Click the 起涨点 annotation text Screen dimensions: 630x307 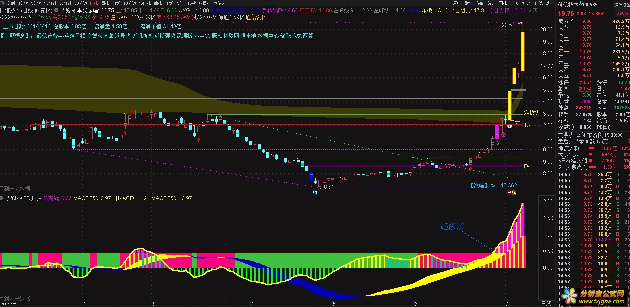452,226
